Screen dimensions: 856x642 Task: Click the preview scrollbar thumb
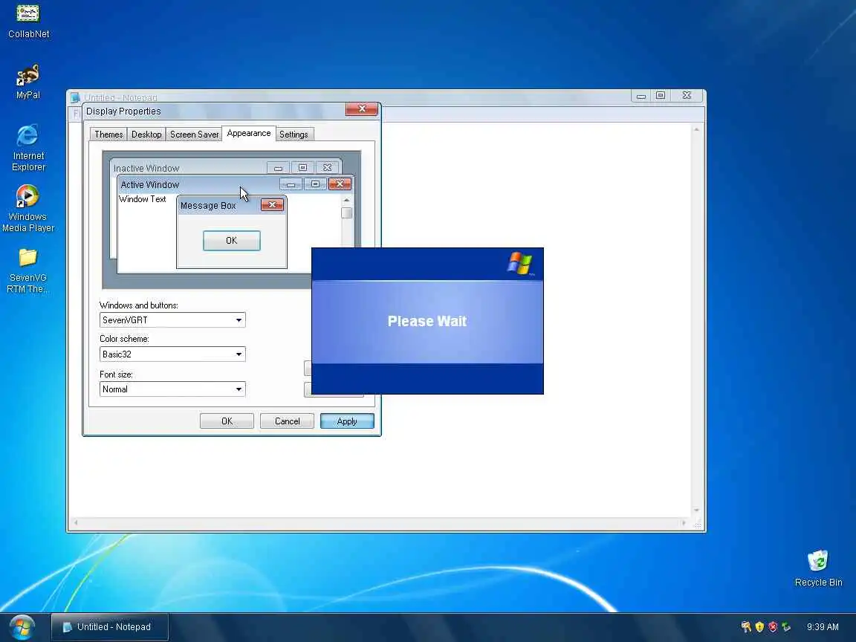click(x=347, y=213)
